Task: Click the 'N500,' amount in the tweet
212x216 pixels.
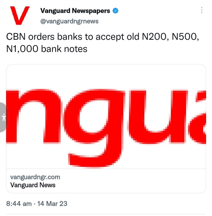Action: 185,37
